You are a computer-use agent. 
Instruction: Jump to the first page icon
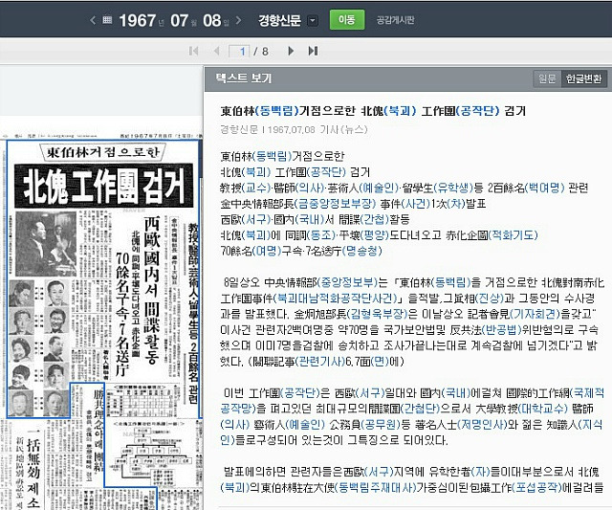[193, 51]
